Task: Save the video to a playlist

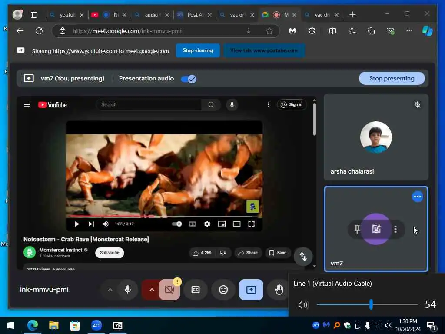Action: coord(278,253)
